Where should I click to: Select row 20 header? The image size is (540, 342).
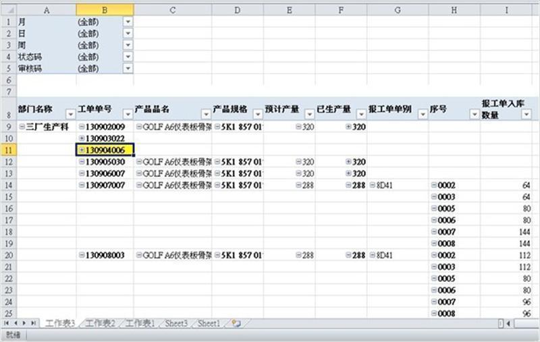(x=9, y=255)
